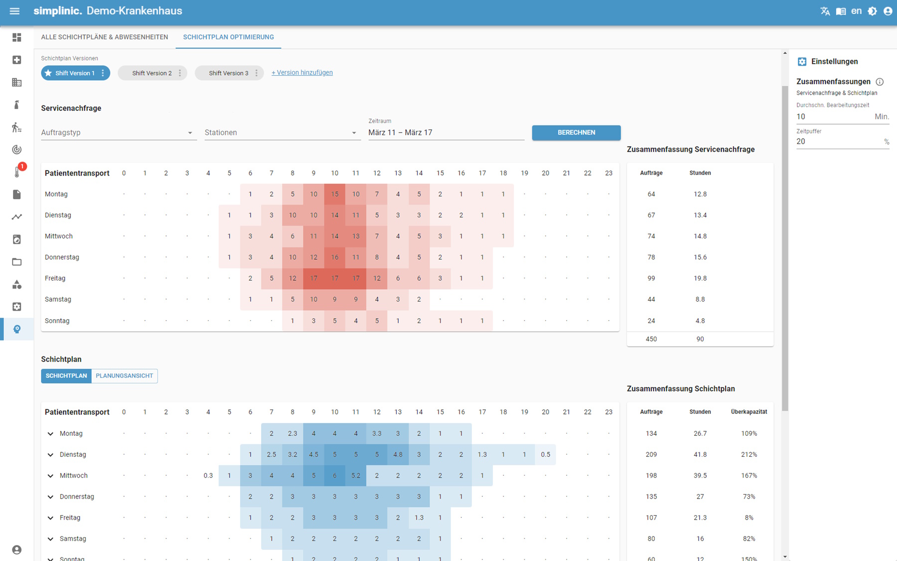Mark Shift Version 1 with the star toggle
This screenshot has height=561, width=897.
click(48, 73)
